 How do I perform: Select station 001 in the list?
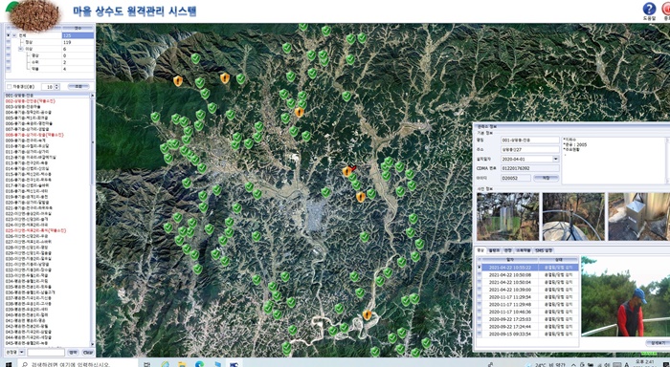47,96
